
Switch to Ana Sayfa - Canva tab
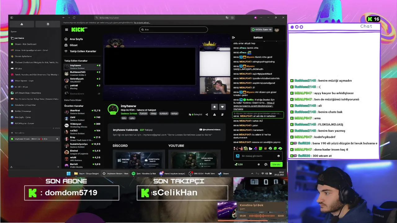(x=35, y=117)
